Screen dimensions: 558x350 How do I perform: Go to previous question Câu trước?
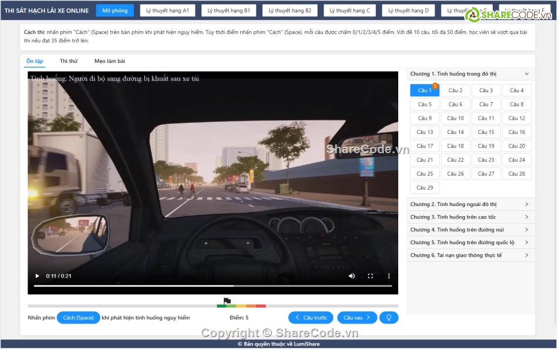pyautogui.click(x=311, y=318)
